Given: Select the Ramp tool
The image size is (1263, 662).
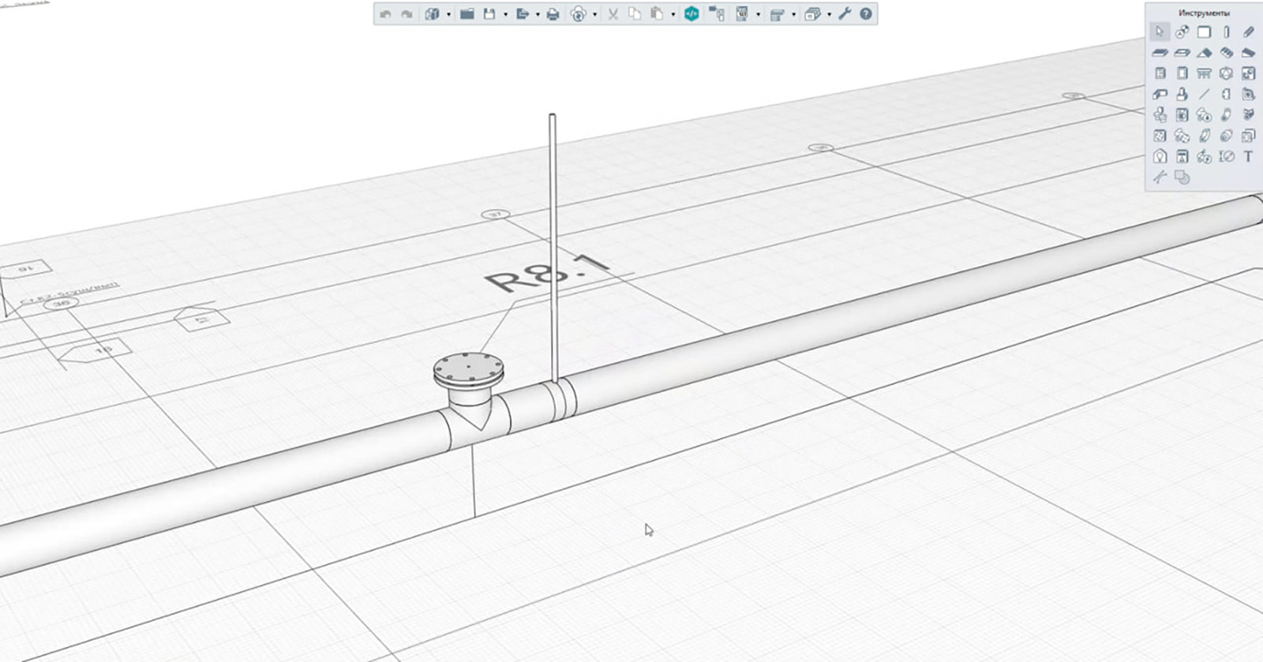Looking at the screenshot, I should coord(1248,53).
